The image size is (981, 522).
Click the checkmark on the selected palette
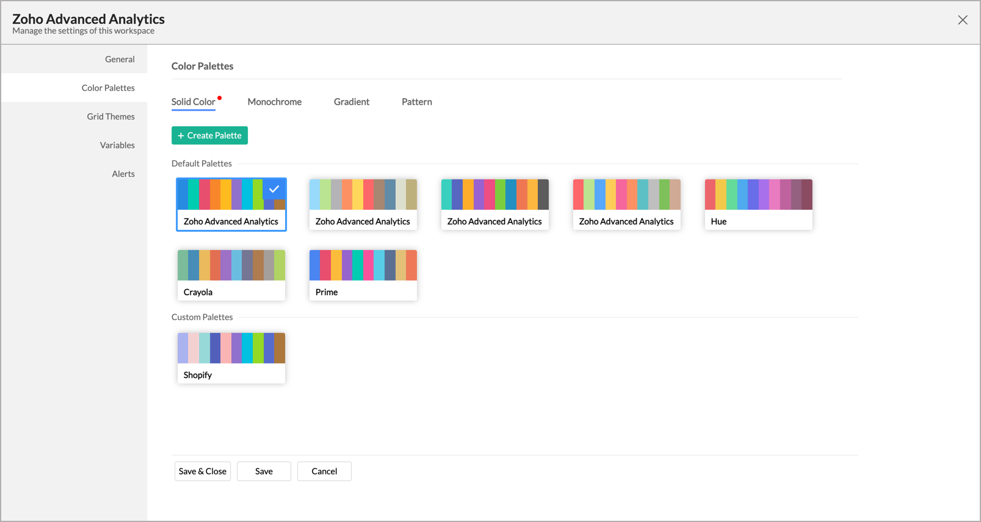pyautogui.click(x=274, y=189)
